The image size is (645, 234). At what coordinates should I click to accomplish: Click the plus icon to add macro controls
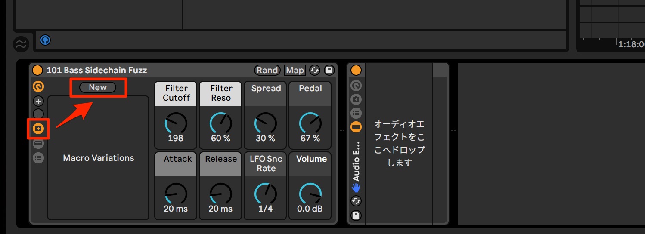point(38,101)
